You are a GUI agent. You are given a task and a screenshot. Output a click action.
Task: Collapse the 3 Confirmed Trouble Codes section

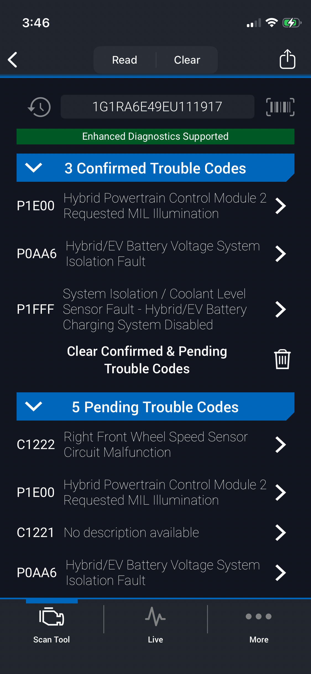click(x=33, y=168)
